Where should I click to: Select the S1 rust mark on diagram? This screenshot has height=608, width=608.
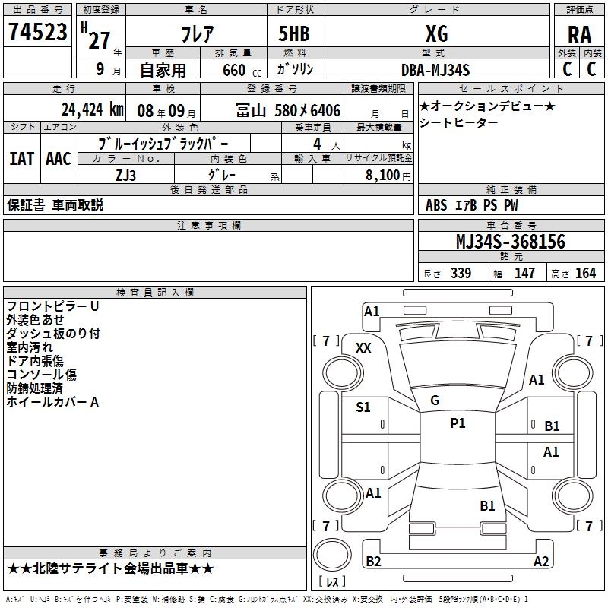[x=363, y=407]
